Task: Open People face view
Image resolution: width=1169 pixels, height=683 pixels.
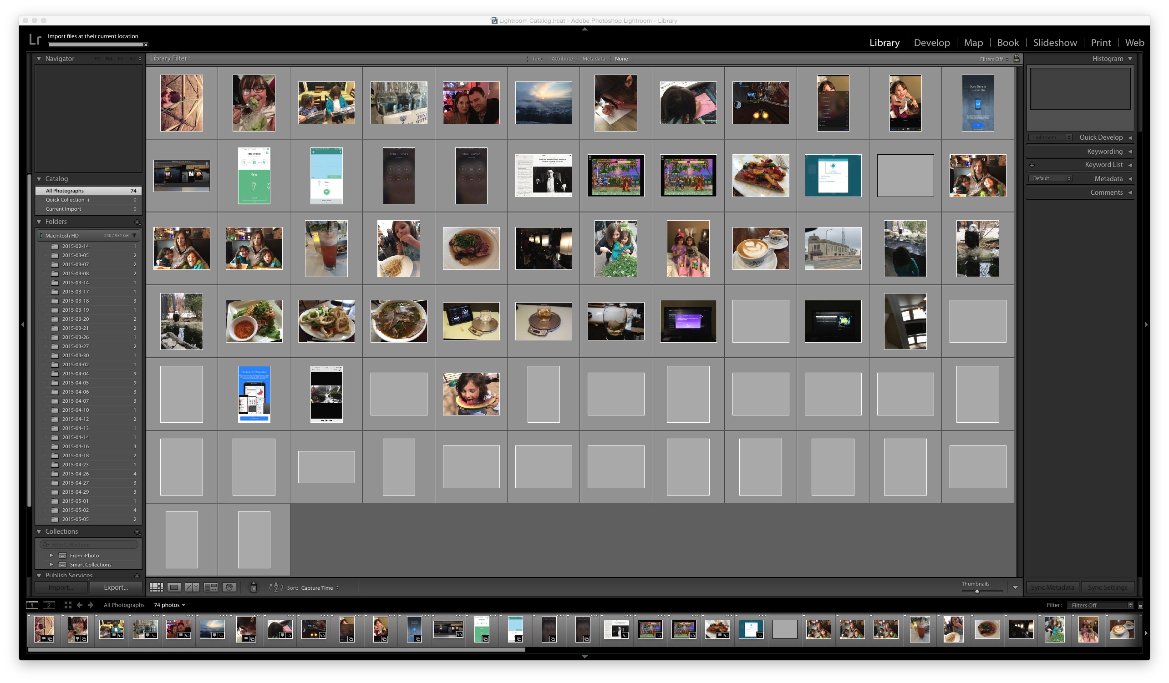Action: 229,587
